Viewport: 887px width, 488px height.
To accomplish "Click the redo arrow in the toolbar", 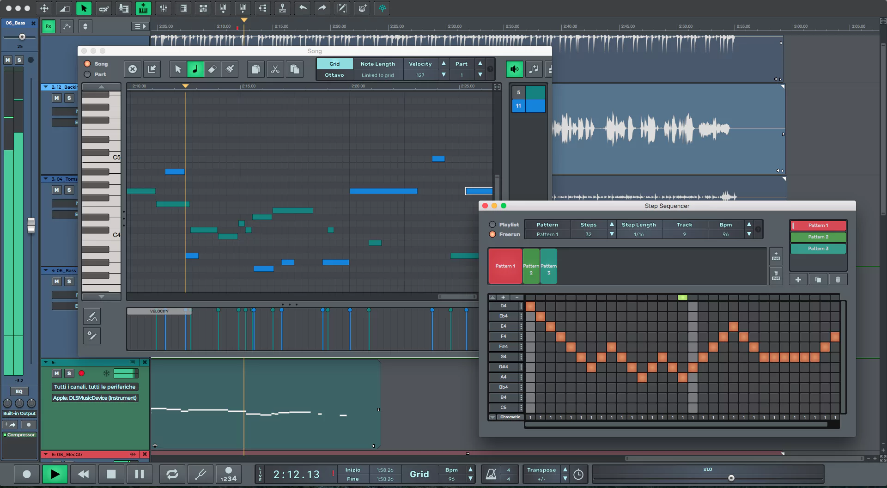I will click(x=322, y=8).
